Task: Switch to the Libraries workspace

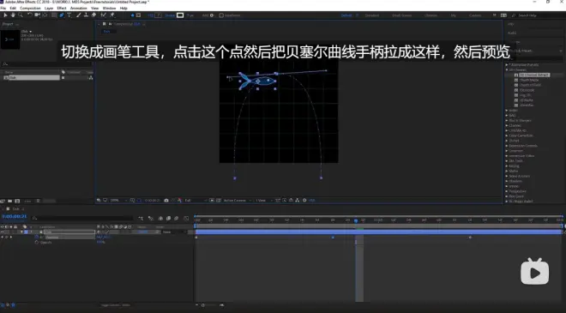Action: pos(431,15)
